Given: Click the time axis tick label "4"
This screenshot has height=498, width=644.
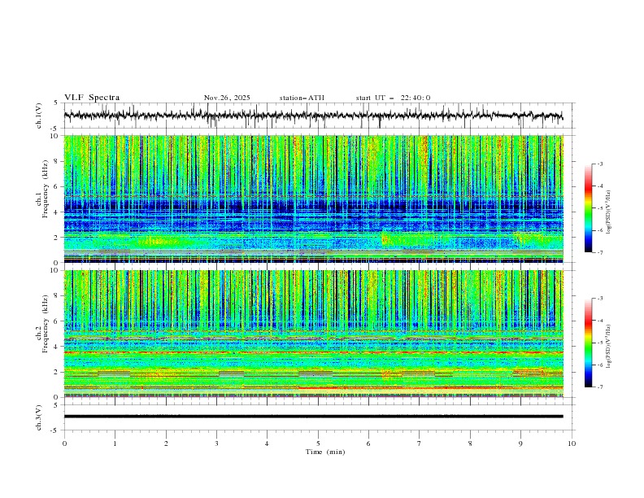Looking at the screenshot, I should 267,443.
